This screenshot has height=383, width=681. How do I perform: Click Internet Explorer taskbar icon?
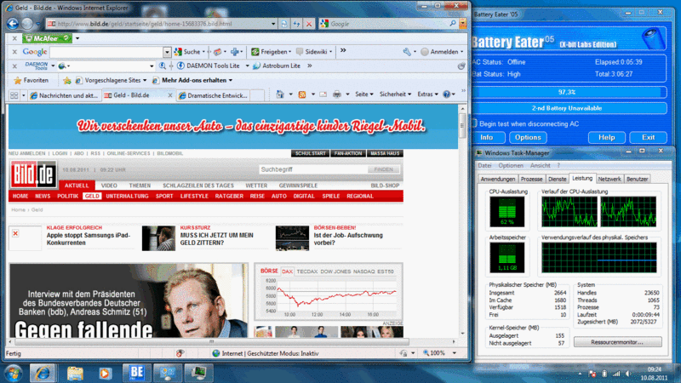43,373
